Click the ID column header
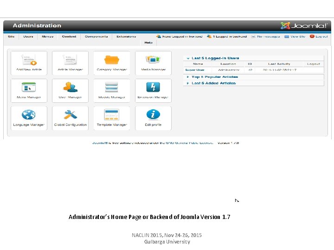The image size is (334, 250). pyautogui.click(x=250, y=64)
